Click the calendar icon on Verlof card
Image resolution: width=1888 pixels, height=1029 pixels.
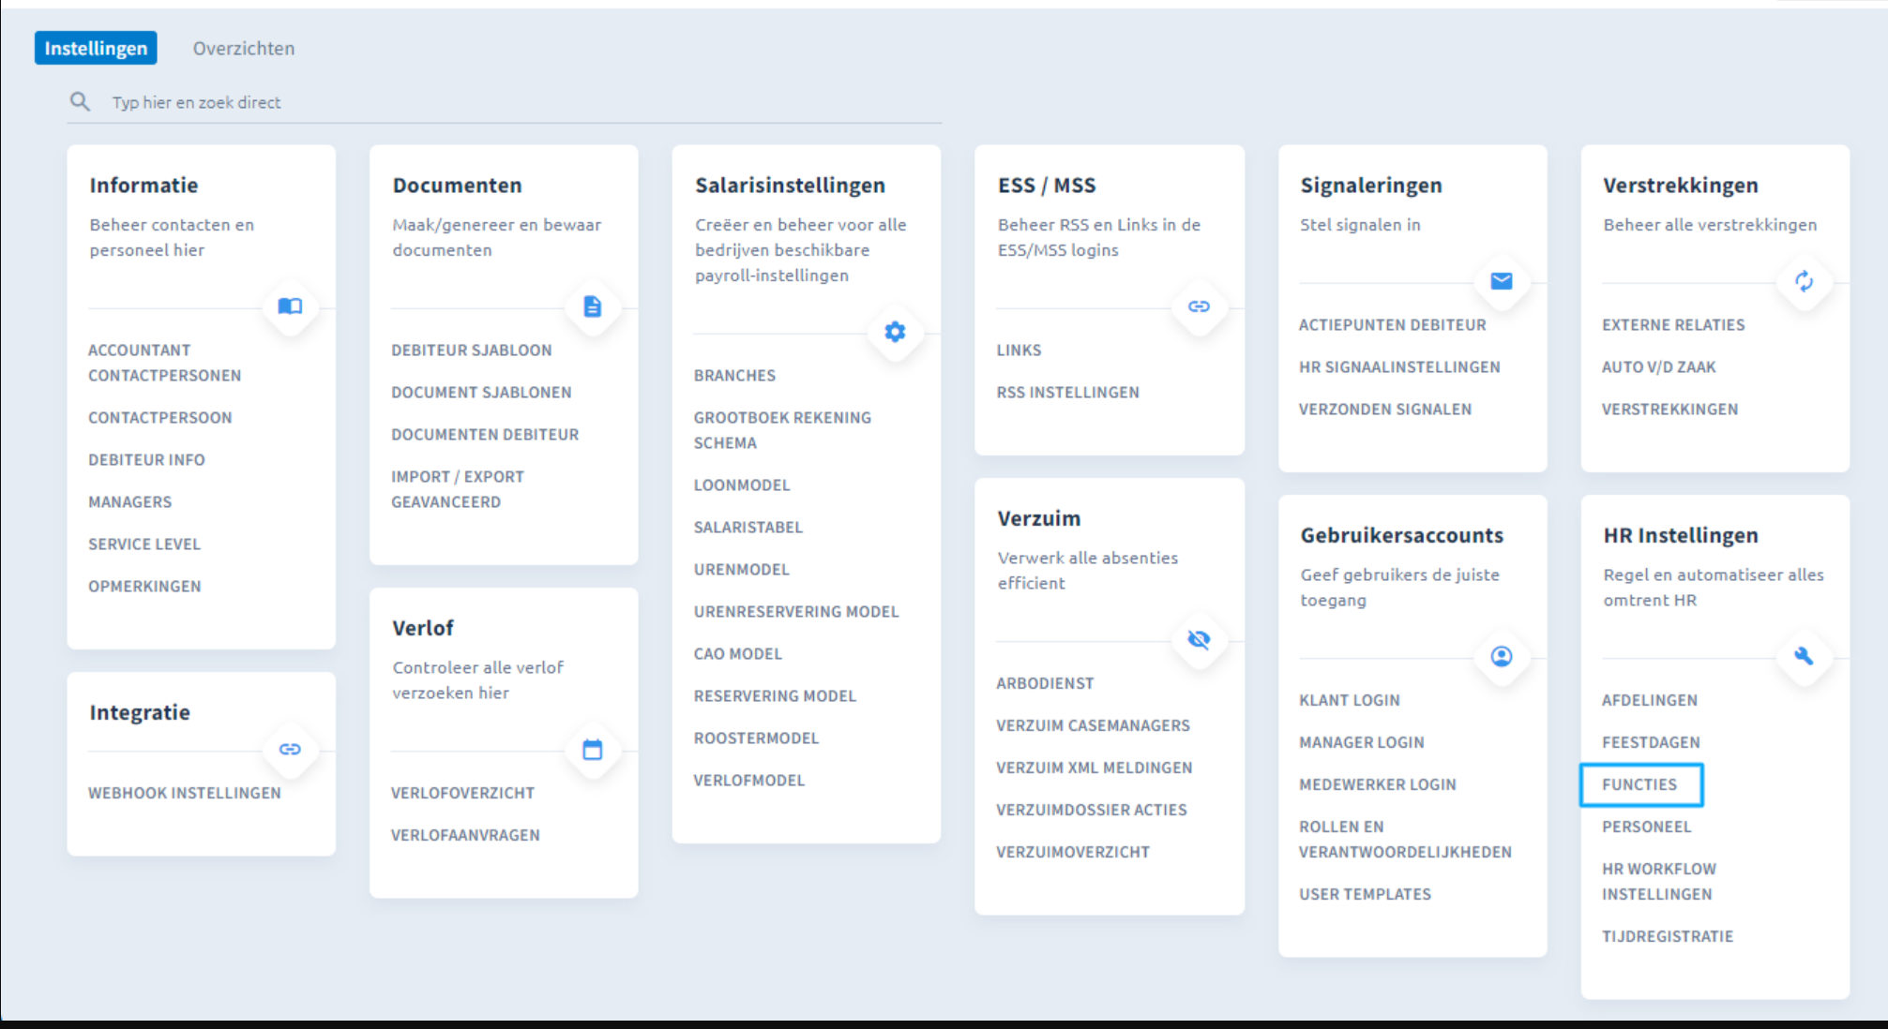(x=593, y=749)
